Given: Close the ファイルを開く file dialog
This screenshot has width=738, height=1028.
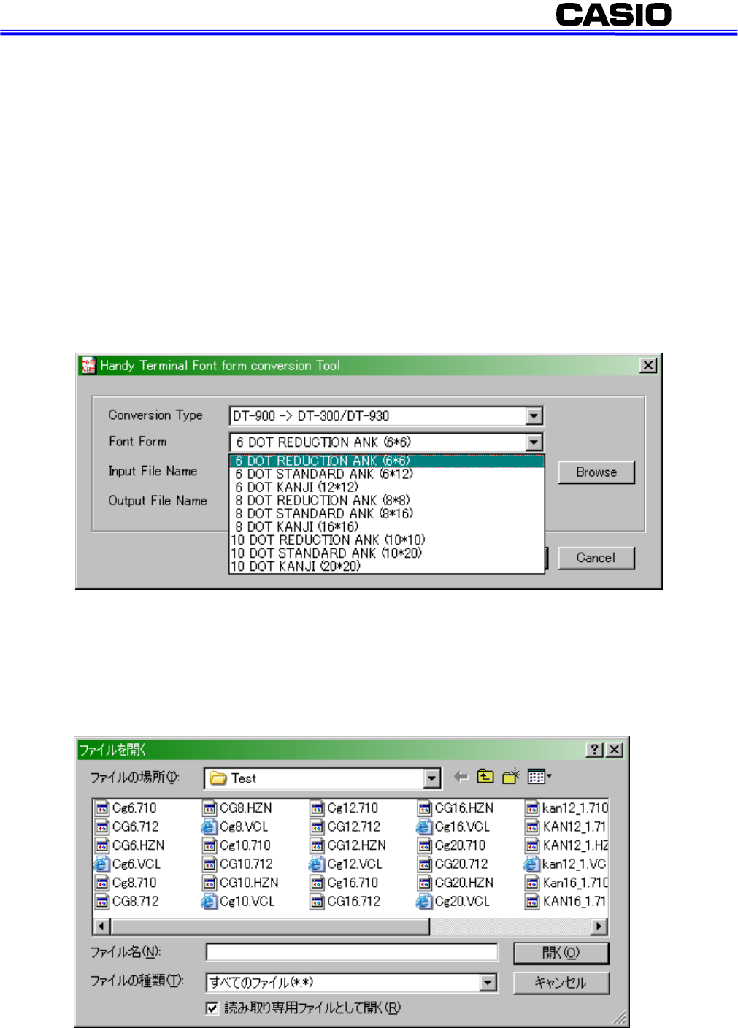Looking at the screenshot, I should coord(615,750).
